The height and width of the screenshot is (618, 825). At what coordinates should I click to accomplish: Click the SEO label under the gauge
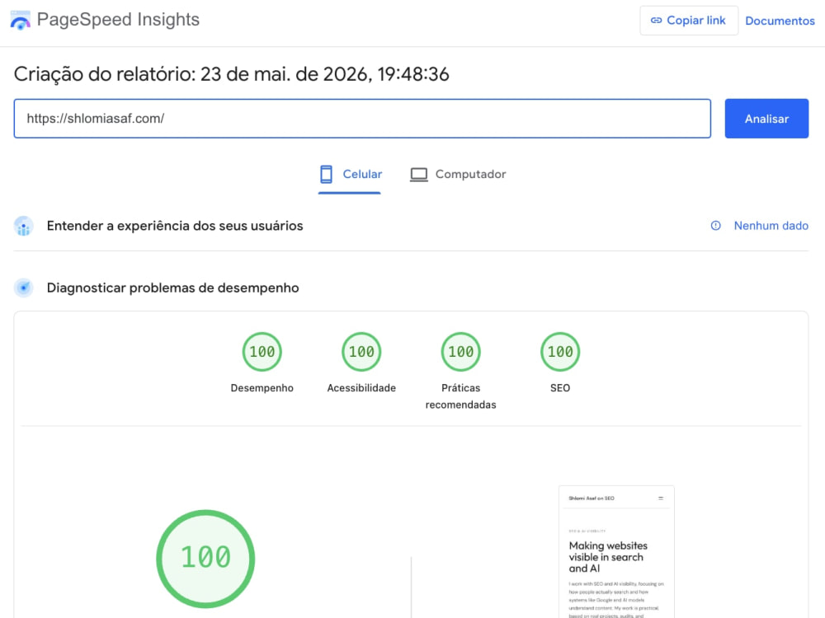[x=560, y=388]
